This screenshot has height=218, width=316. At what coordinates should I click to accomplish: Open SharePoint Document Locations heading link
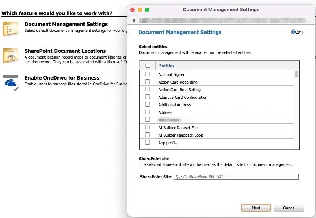pos(65,51)
